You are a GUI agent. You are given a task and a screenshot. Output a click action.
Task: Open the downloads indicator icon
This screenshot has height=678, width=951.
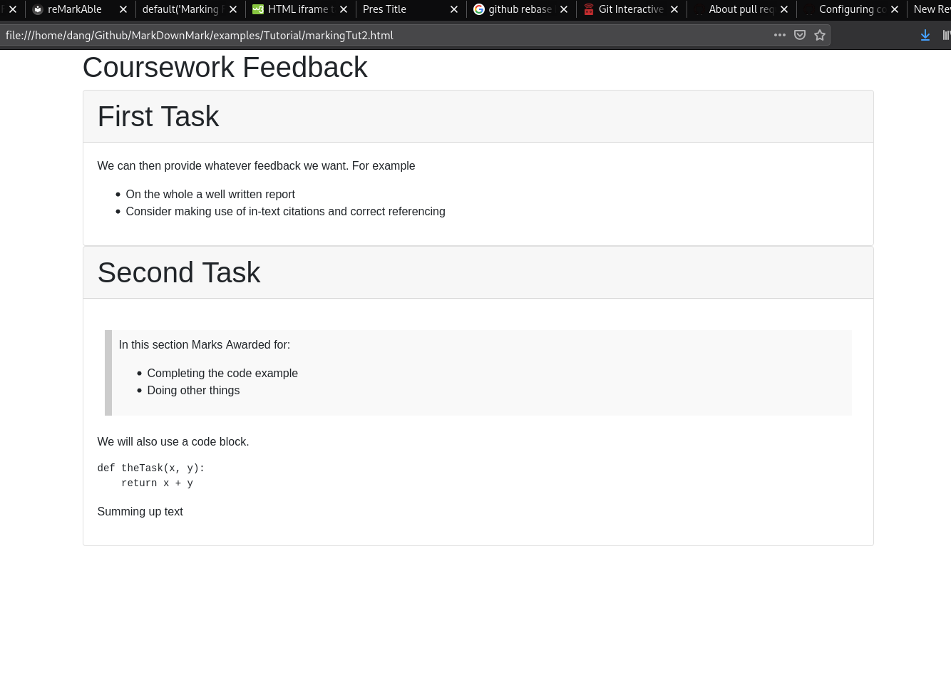[925, 35]
